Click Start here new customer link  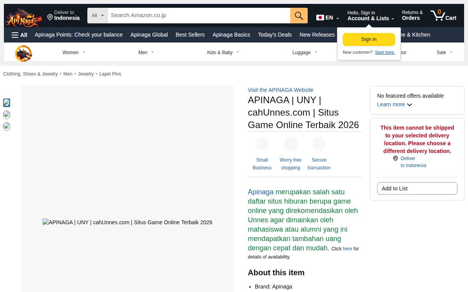click(x=385, y=52)
